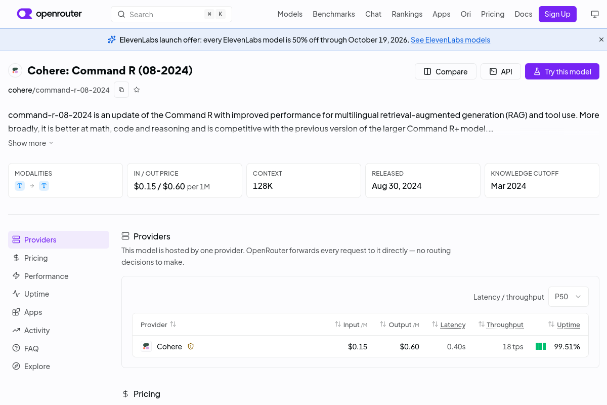Click Try this model button

point(562,71)
